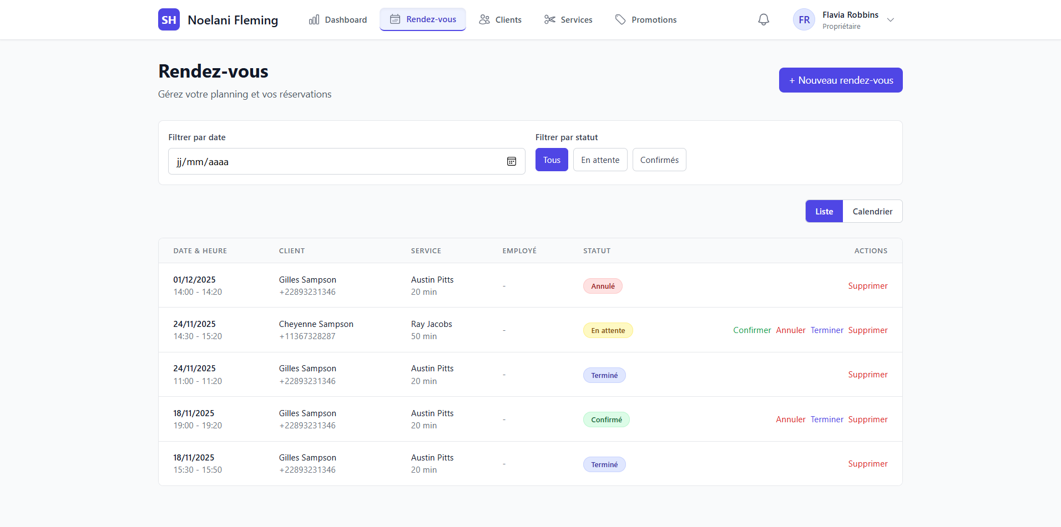1061x527 pixels.
Task: Open the date picker calendar icon
Action: pyautogui.click(x=511, y=161)
